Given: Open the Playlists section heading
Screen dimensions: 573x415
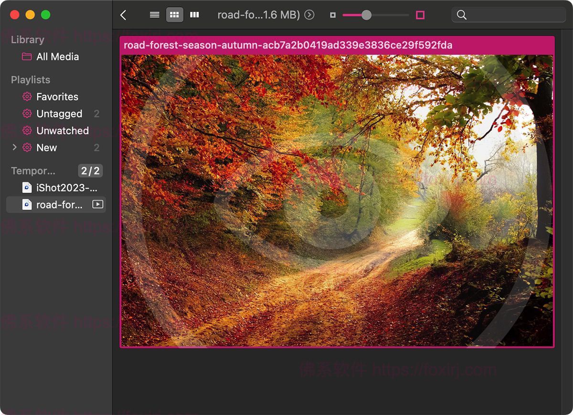Looking at the screenshot, I should (30, 80).
